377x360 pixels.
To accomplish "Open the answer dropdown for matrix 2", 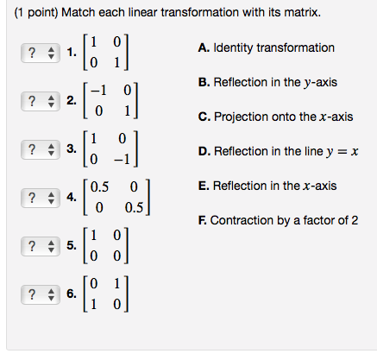I will coord(41,101).
